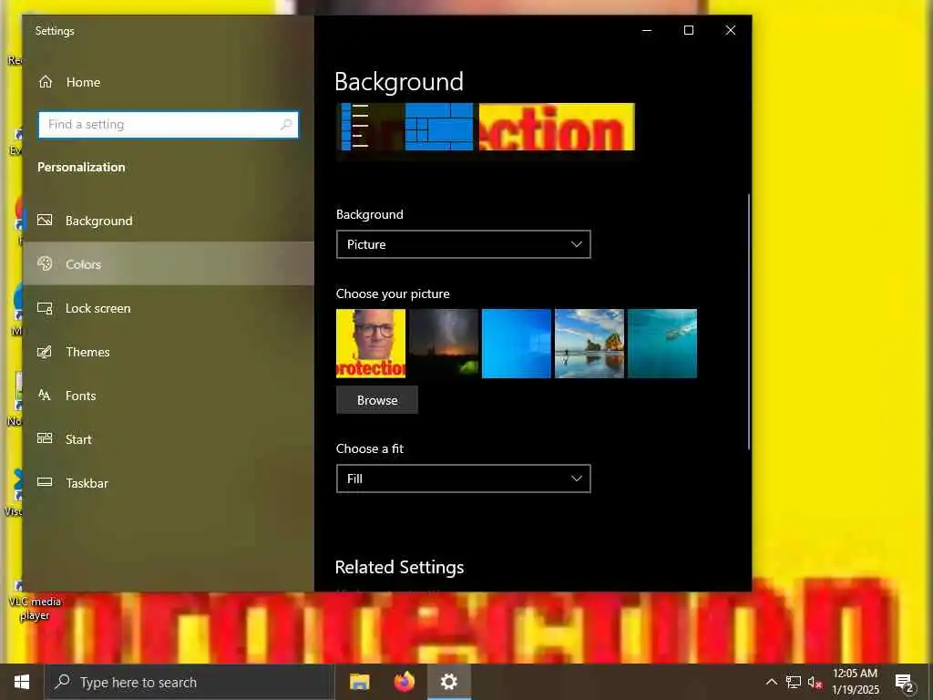
Task: Click the Lock screen icon in sidebar
Action: click(x=45, y=308)
